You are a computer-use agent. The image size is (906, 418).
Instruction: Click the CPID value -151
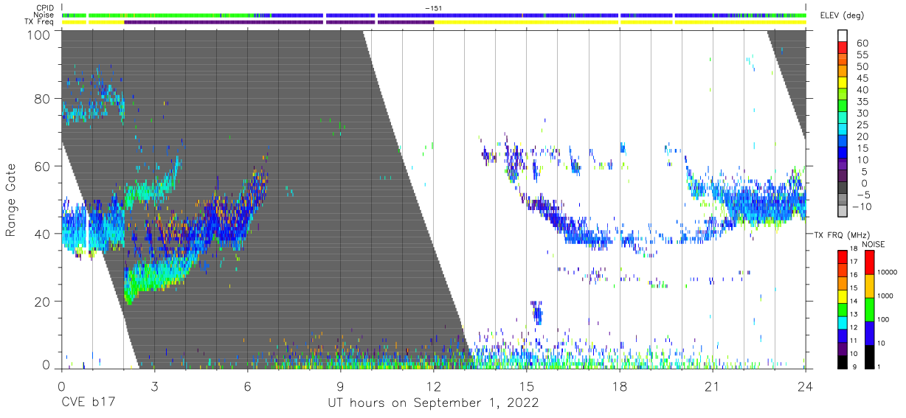pyautogui.click(x=433, y=8)
